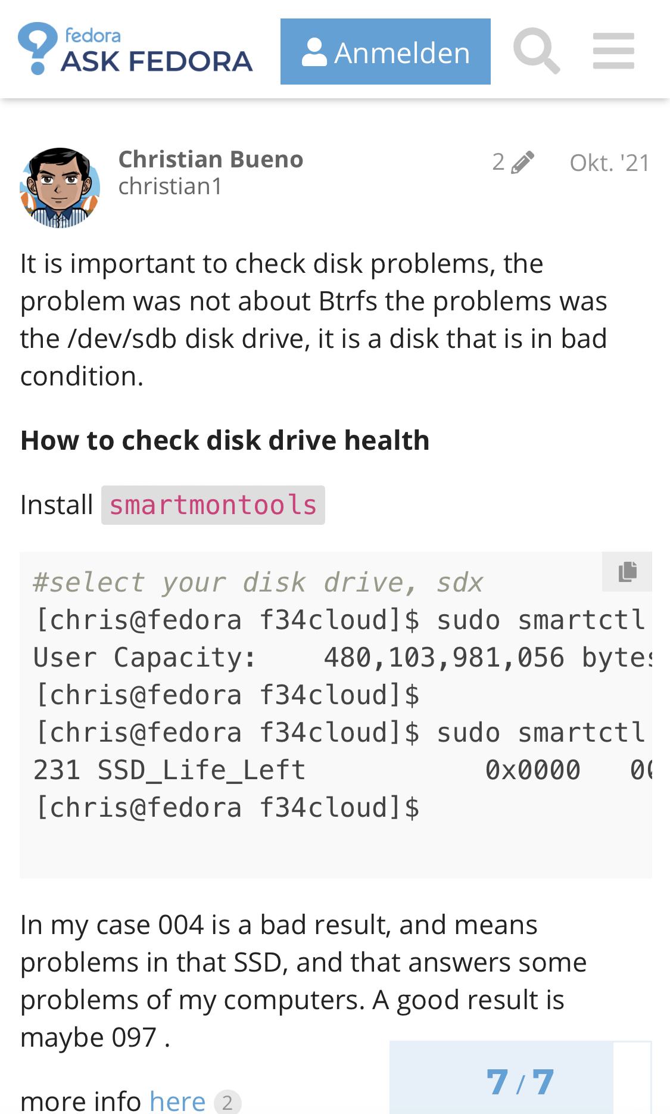Open christian1 username link
670x1114 pixels.
tap(170, 186)
